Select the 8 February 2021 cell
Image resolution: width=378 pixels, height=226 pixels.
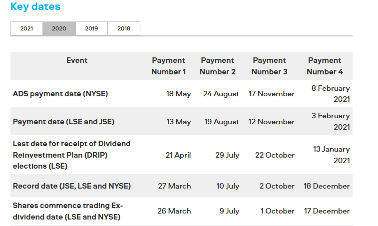331,94
